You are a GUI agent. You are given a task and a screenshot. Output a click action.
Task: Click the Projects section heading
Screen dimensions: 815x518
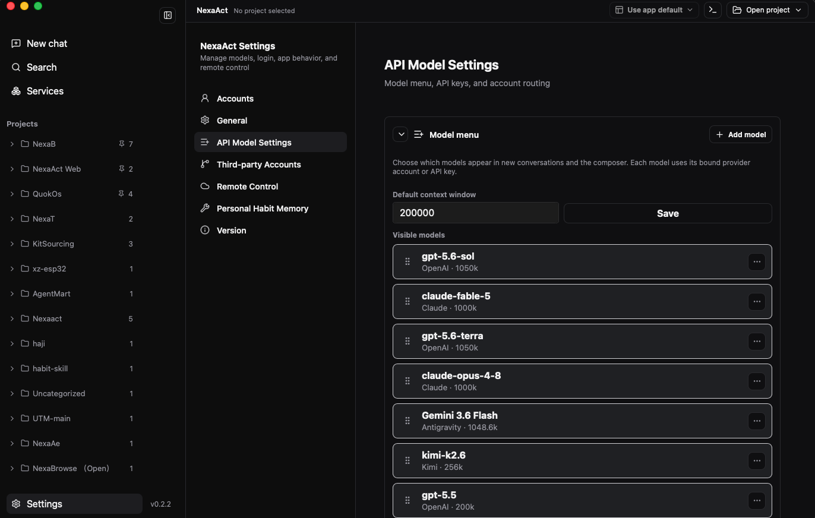click(22, 124)
